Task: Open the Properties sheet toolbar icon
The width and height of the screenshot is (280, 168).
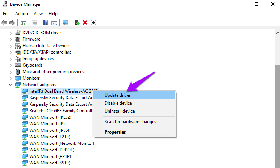Action: coord(34,22)
